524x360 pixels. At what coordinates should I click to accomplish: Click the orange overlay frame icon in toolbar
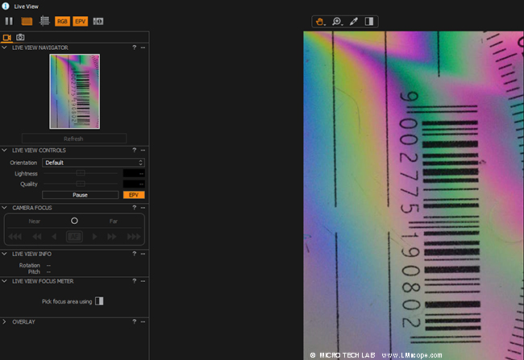point(27,22)
